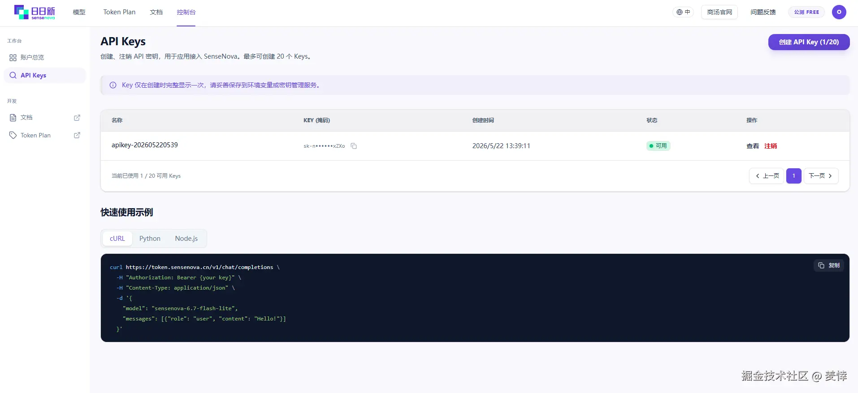This screenshot has height=393, width=858.
Task: Click the Authorization Bearer header line
Action: (x=179, y=278)
